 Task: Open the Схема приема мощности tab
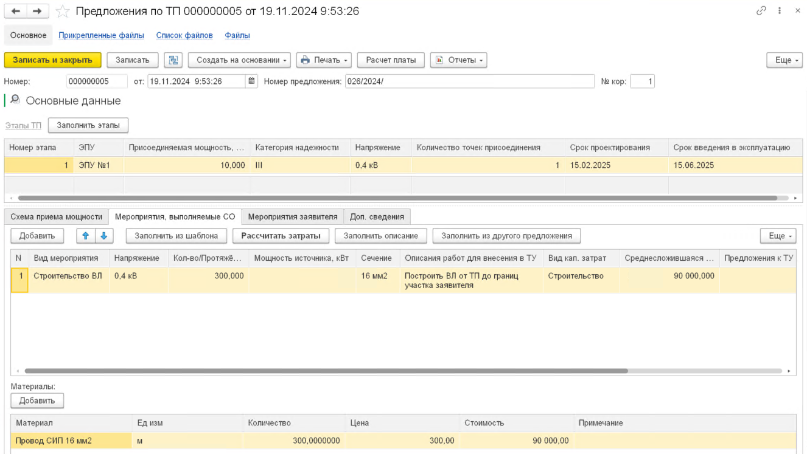tap(56, 216)
